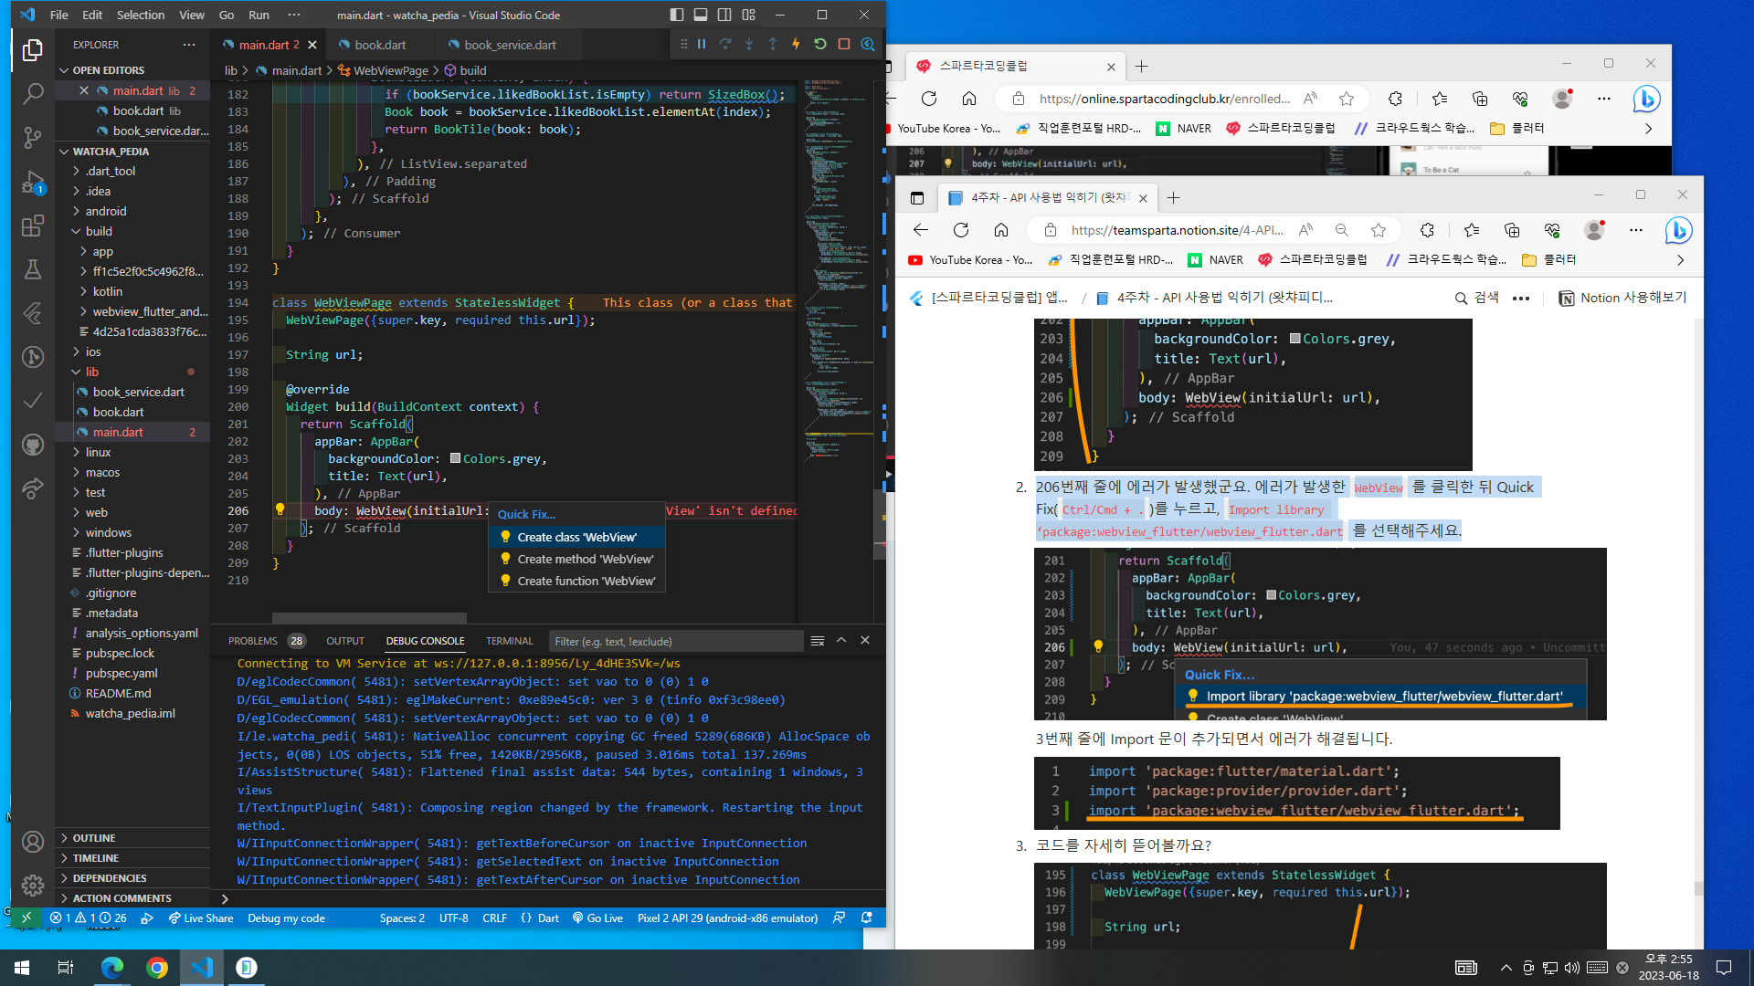Click the editor minimap

837,274
